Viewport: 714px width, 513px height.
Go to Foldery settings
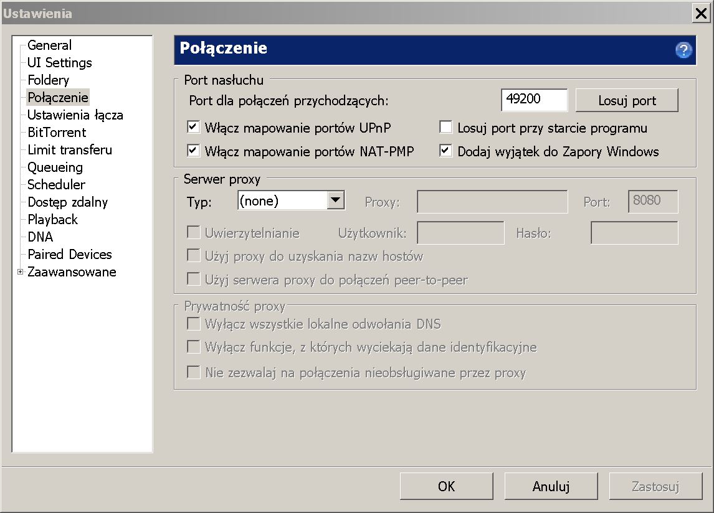(48, 80)
